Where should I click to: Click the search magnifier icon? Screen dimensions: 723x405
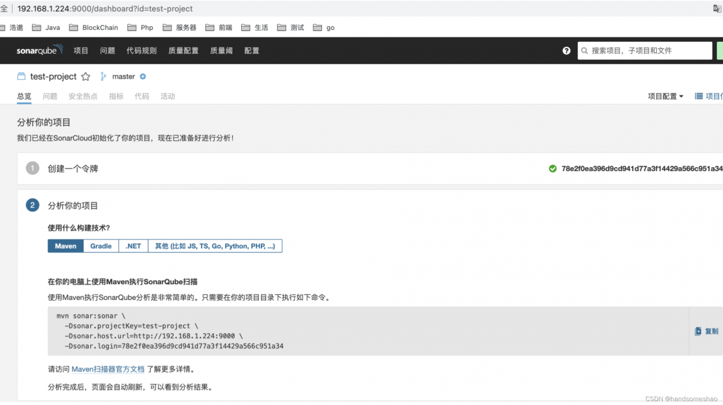pos(585,51)
